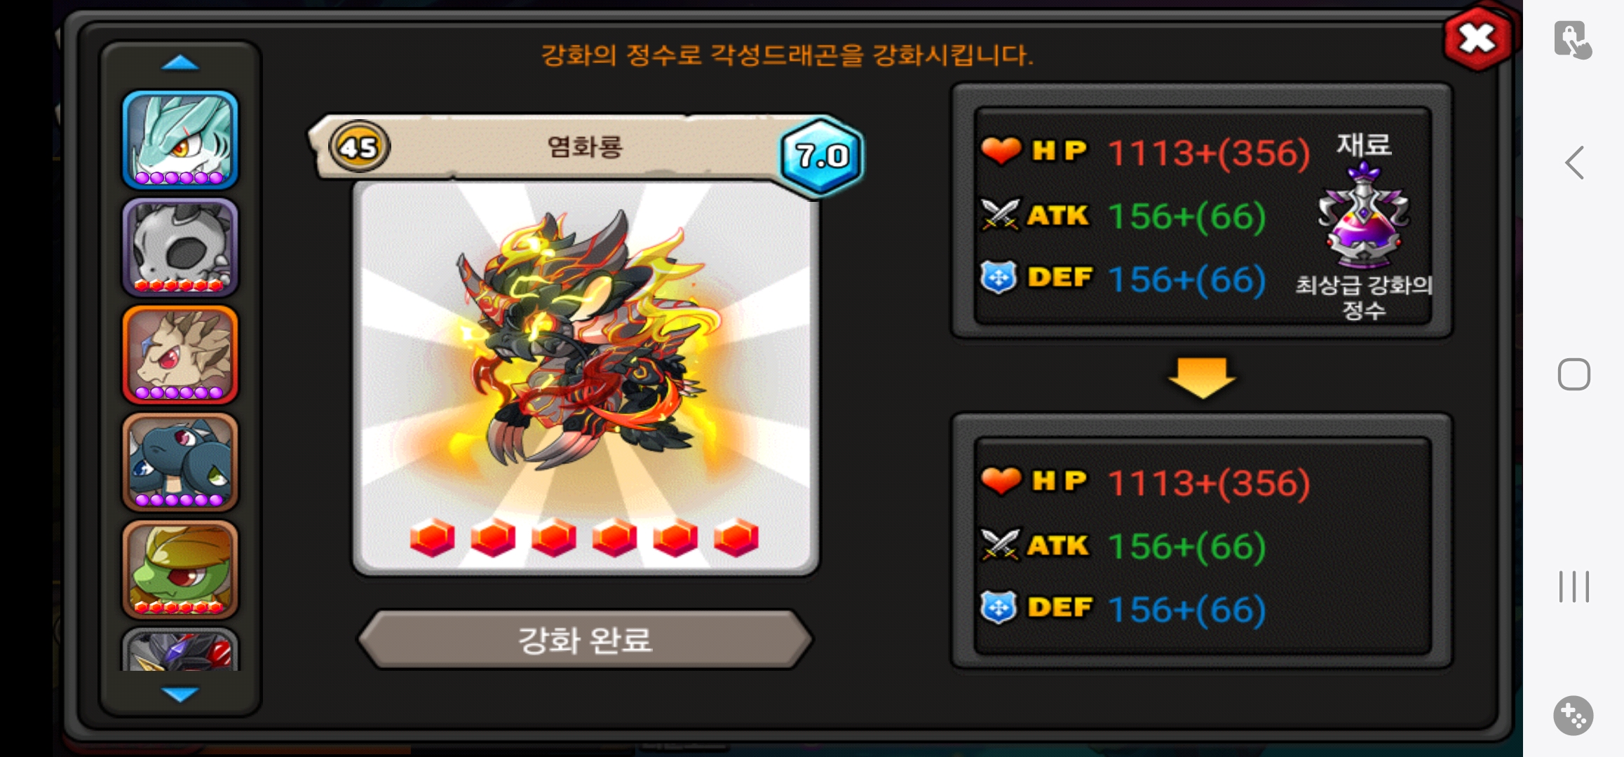Select the teal white dragon portrait

[x=180, y=139]
